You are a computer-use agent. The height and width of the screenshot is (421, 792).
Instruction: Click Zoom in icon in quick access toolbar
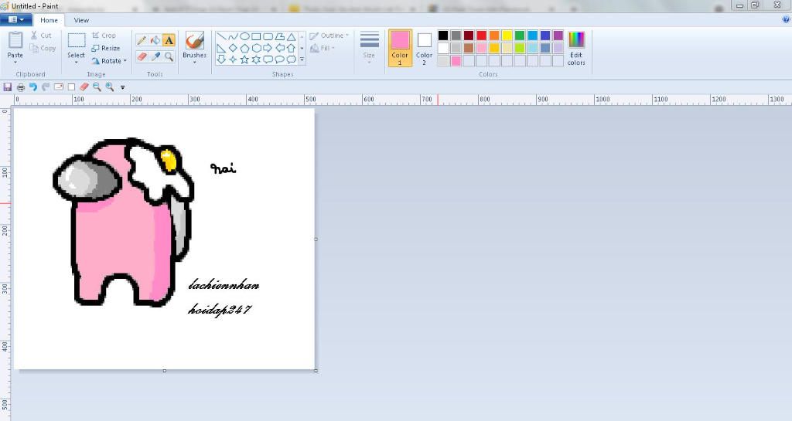coord(110,87)
